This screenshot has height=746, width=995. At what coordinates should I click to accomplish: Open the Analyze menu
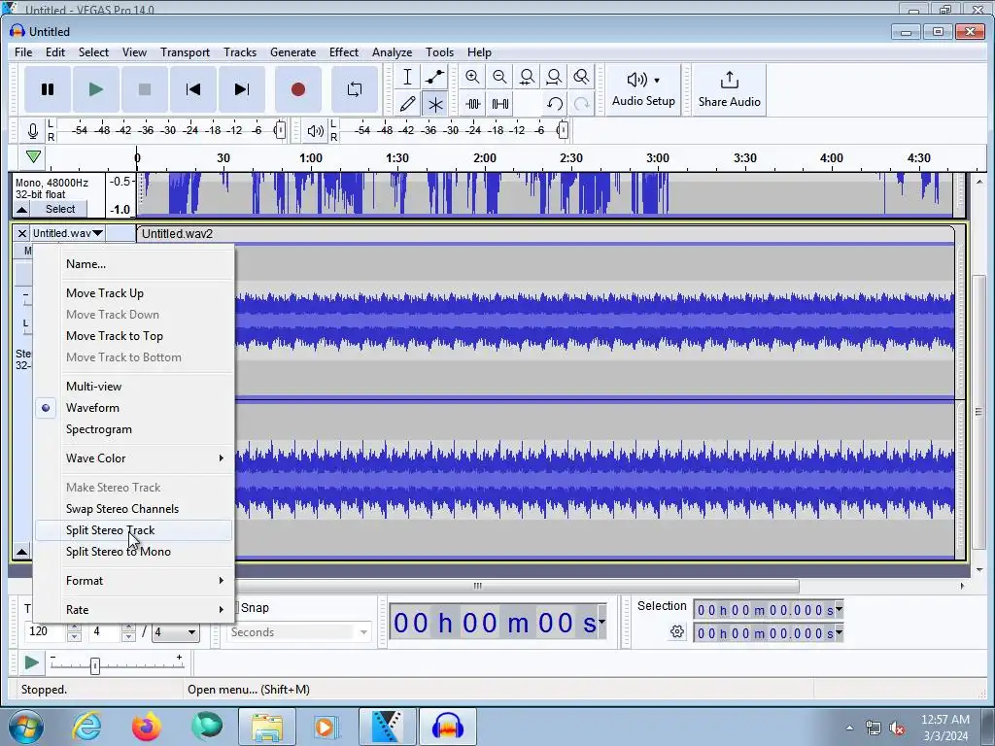click(393, 52)
